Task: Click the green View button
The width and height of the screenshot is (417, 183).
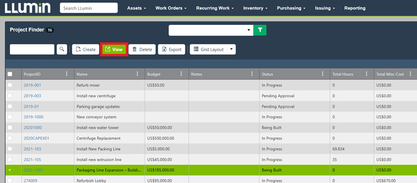Action: point(114,49)
